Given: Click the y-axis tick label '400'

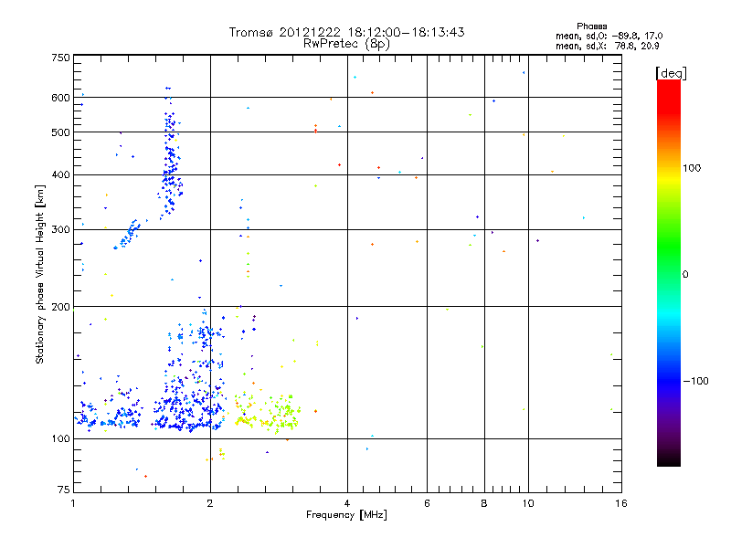Looking at the screenshot, I should coord(60,174).
